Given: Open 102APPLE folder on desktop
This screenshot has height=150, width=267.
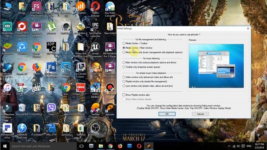Looking at the screenshot, I should (x=36, y=109).
